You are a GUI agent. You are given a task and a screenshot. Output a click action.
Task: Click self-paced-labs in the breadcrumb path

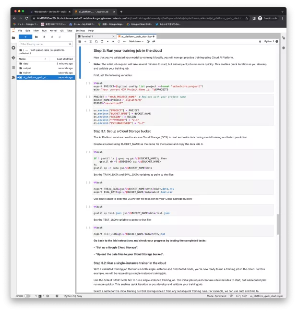click(40, 50)
